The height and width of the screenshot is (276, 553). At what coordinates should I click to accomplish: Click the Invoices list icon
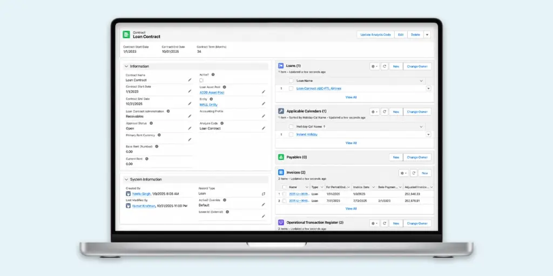[x=281, y=172]
